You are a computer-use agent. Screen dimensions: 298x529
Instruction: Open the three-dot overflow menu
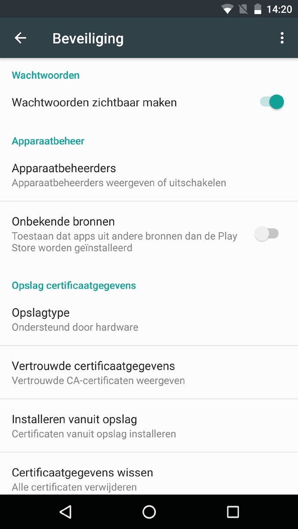282,38
